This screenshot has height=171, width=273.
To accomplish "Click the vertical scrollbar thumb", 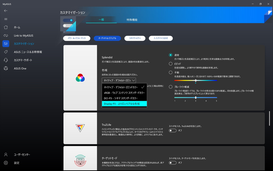I will pos(270,118).
